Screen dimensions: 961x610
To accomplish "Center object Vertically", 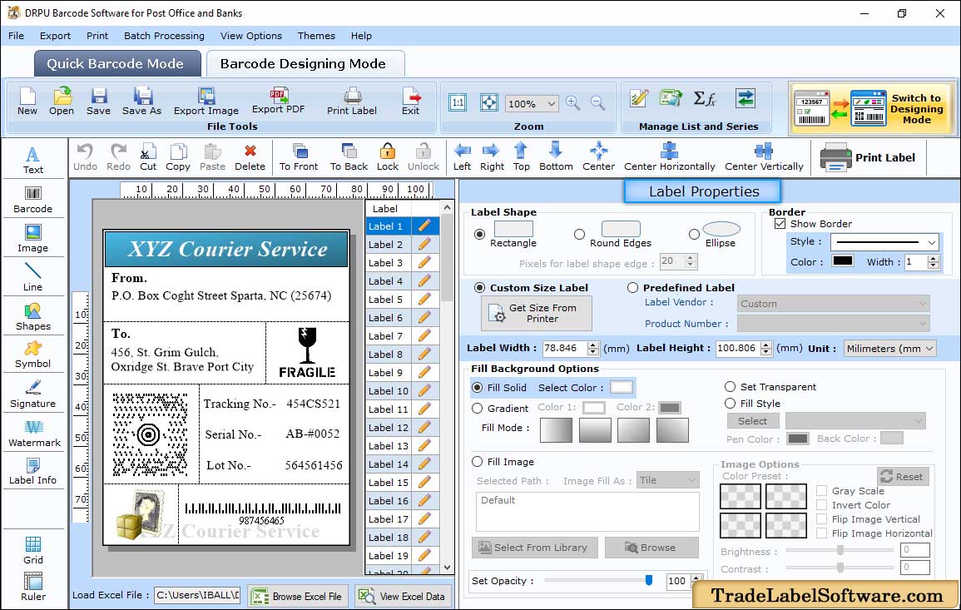I will [x=764, y=157].
